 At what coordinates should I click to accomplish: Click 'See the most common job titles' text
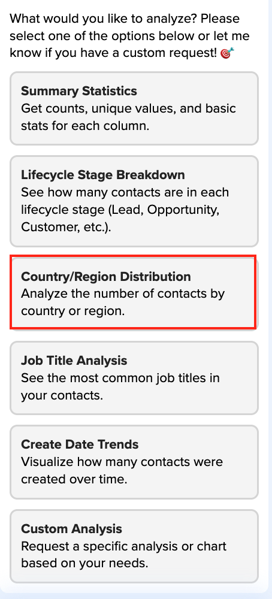(x=120, y=386)
